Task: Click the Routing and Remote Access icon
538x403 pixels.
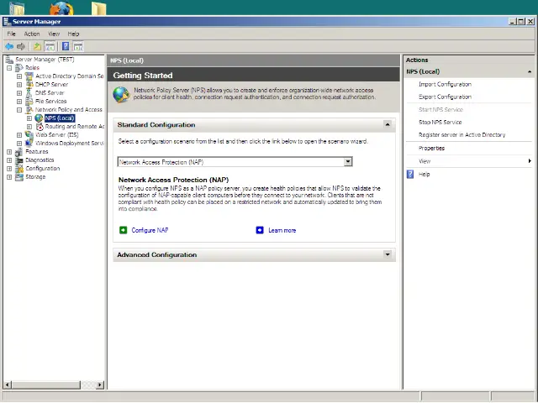Action: [40, 127]
